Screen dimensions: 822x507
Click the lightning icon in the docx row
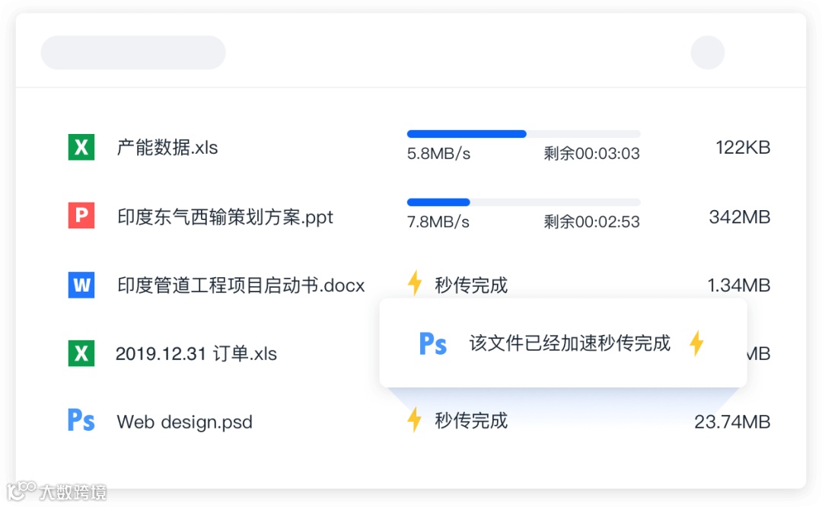(415, 283)
